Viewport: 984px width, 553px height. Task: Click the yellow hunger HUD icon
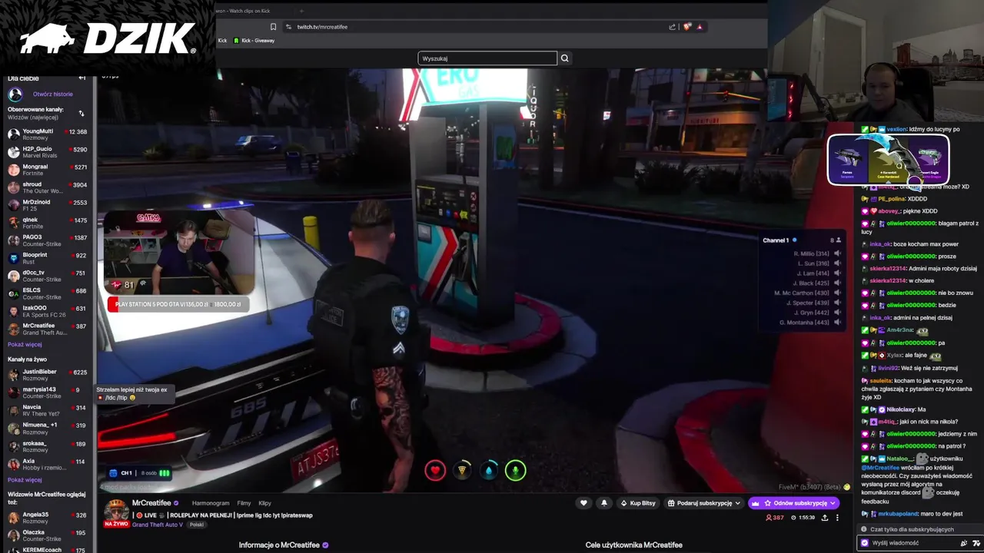pos(462,470)
